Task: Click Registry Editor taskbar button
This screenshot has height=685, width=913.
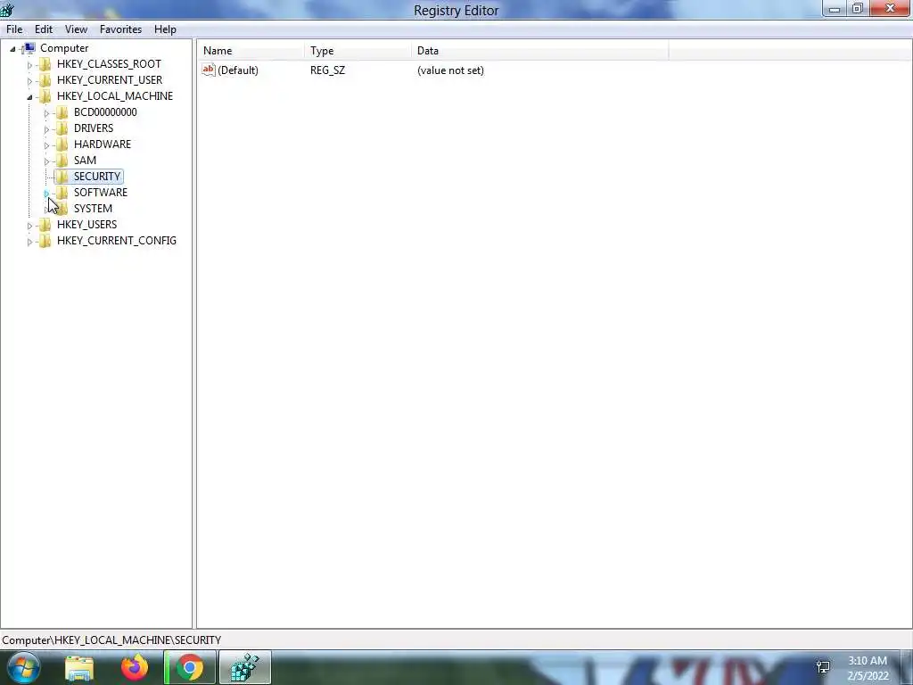Action: click(x=244, y=667)
